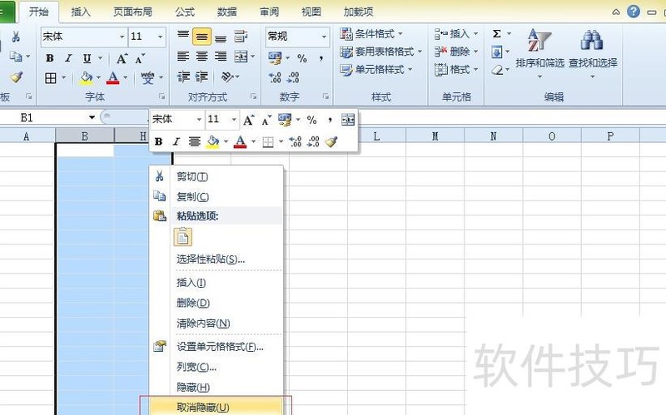Switch to the 公式 ribbon tab
The height and width of the screenshot is (415, 666).
(x=185, y=12)
